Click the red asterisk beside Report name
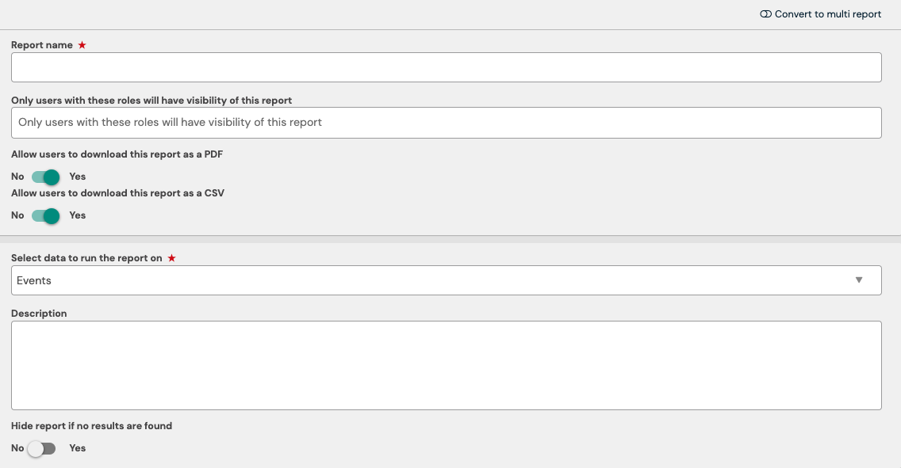 (82, 45)
